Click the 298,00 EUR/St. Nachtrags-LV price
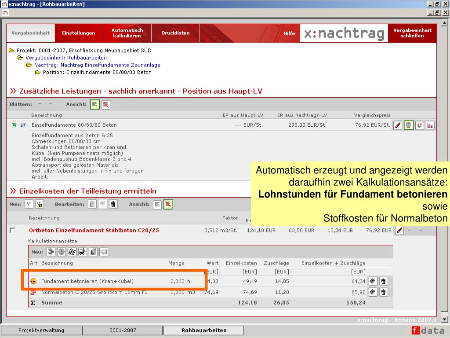The image size is (450, 338). coord(307,125)
